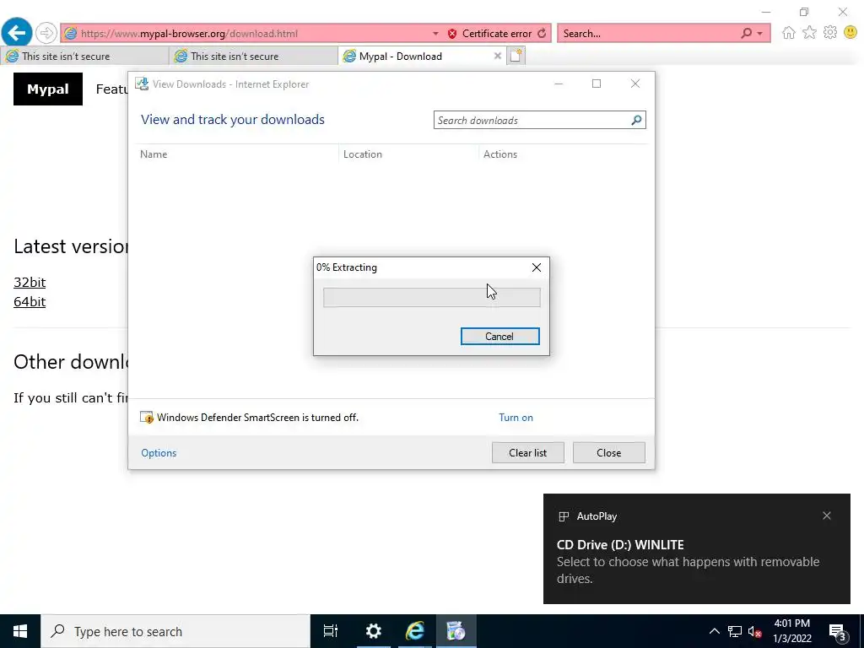
Task: Open network status tray icon
Action: coord(735,631)
